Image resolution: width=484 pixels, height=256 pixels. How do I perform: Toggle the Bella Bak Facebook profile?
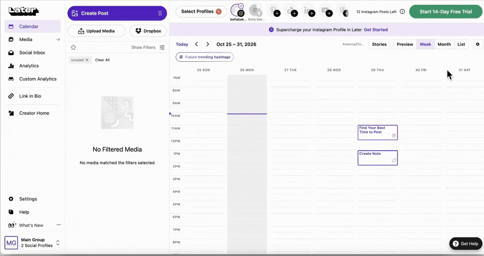(256, 11)
